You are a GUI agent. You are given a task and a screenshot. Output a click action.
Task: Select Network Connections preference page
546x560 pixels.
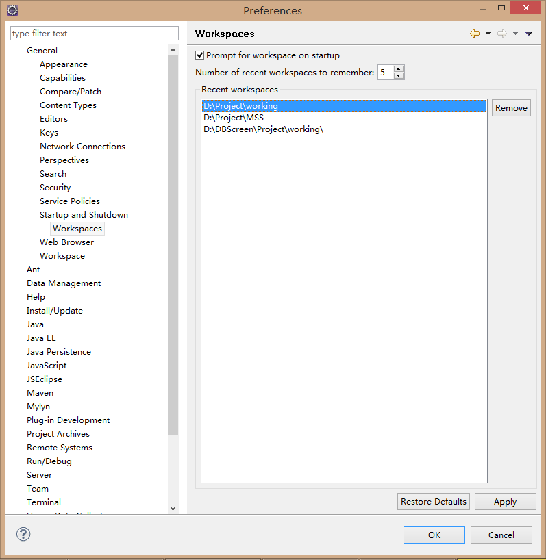pyautogui.click(x=82, y=147)
